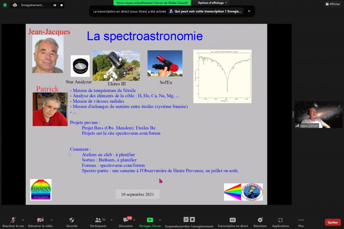Image resolution: width=344 pixels, height=229 pixels.
Task: Click the cloud recording indicator icon
Action: tap(15, 5)
